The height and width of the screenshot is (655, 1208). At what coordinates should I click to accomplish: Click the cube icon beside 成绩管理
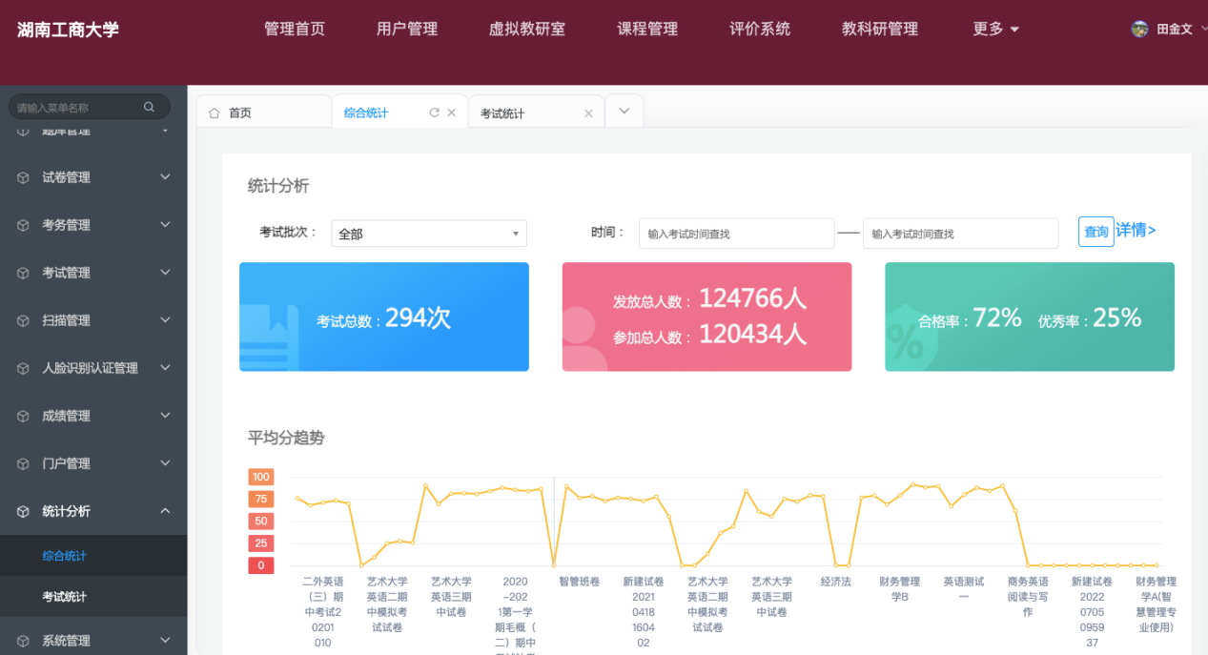point(23,416)
